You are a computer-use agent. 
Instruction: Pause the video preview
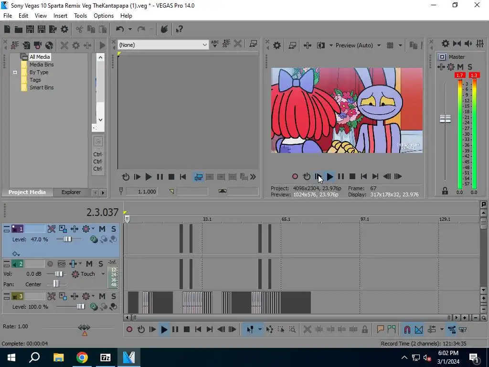(x=341, y=177)
